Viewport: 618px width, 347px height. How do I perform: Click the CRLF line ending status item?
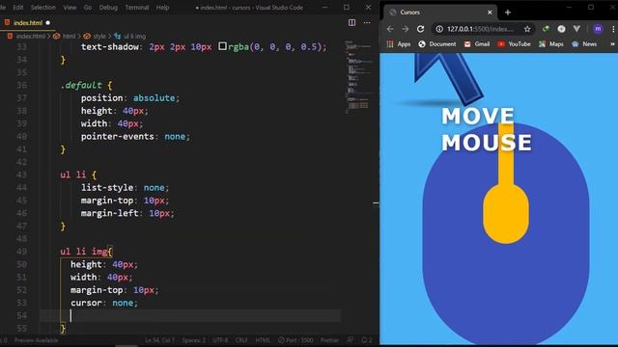tap(241, 340)
